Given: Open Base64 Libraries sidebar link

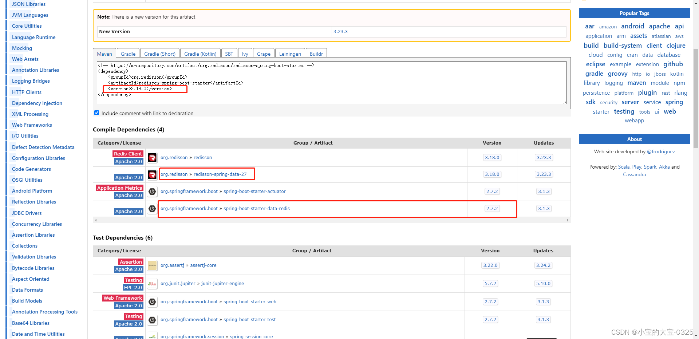Looking at the screenshot, I should [31, 323].
